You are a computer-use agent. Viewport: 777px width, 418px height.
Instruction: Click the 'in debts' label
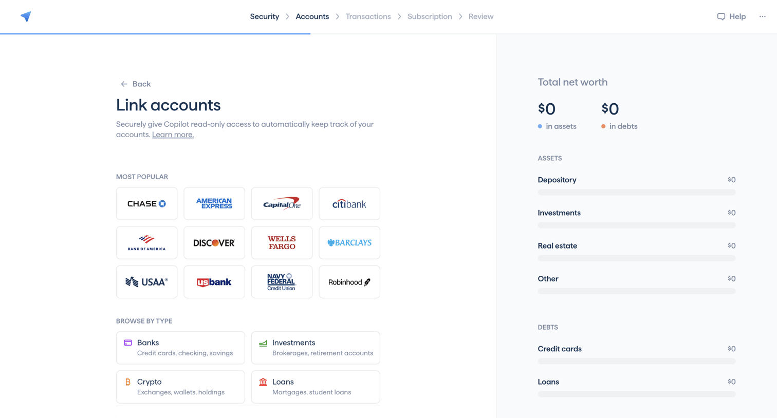pos(623,126)
